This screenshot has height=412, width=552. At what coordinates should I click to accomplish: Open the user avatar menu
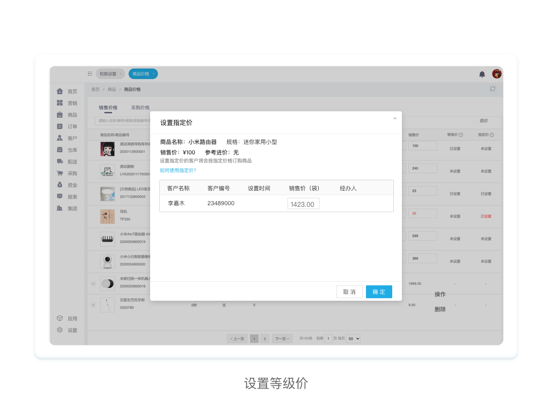click(x=496, y=74)
